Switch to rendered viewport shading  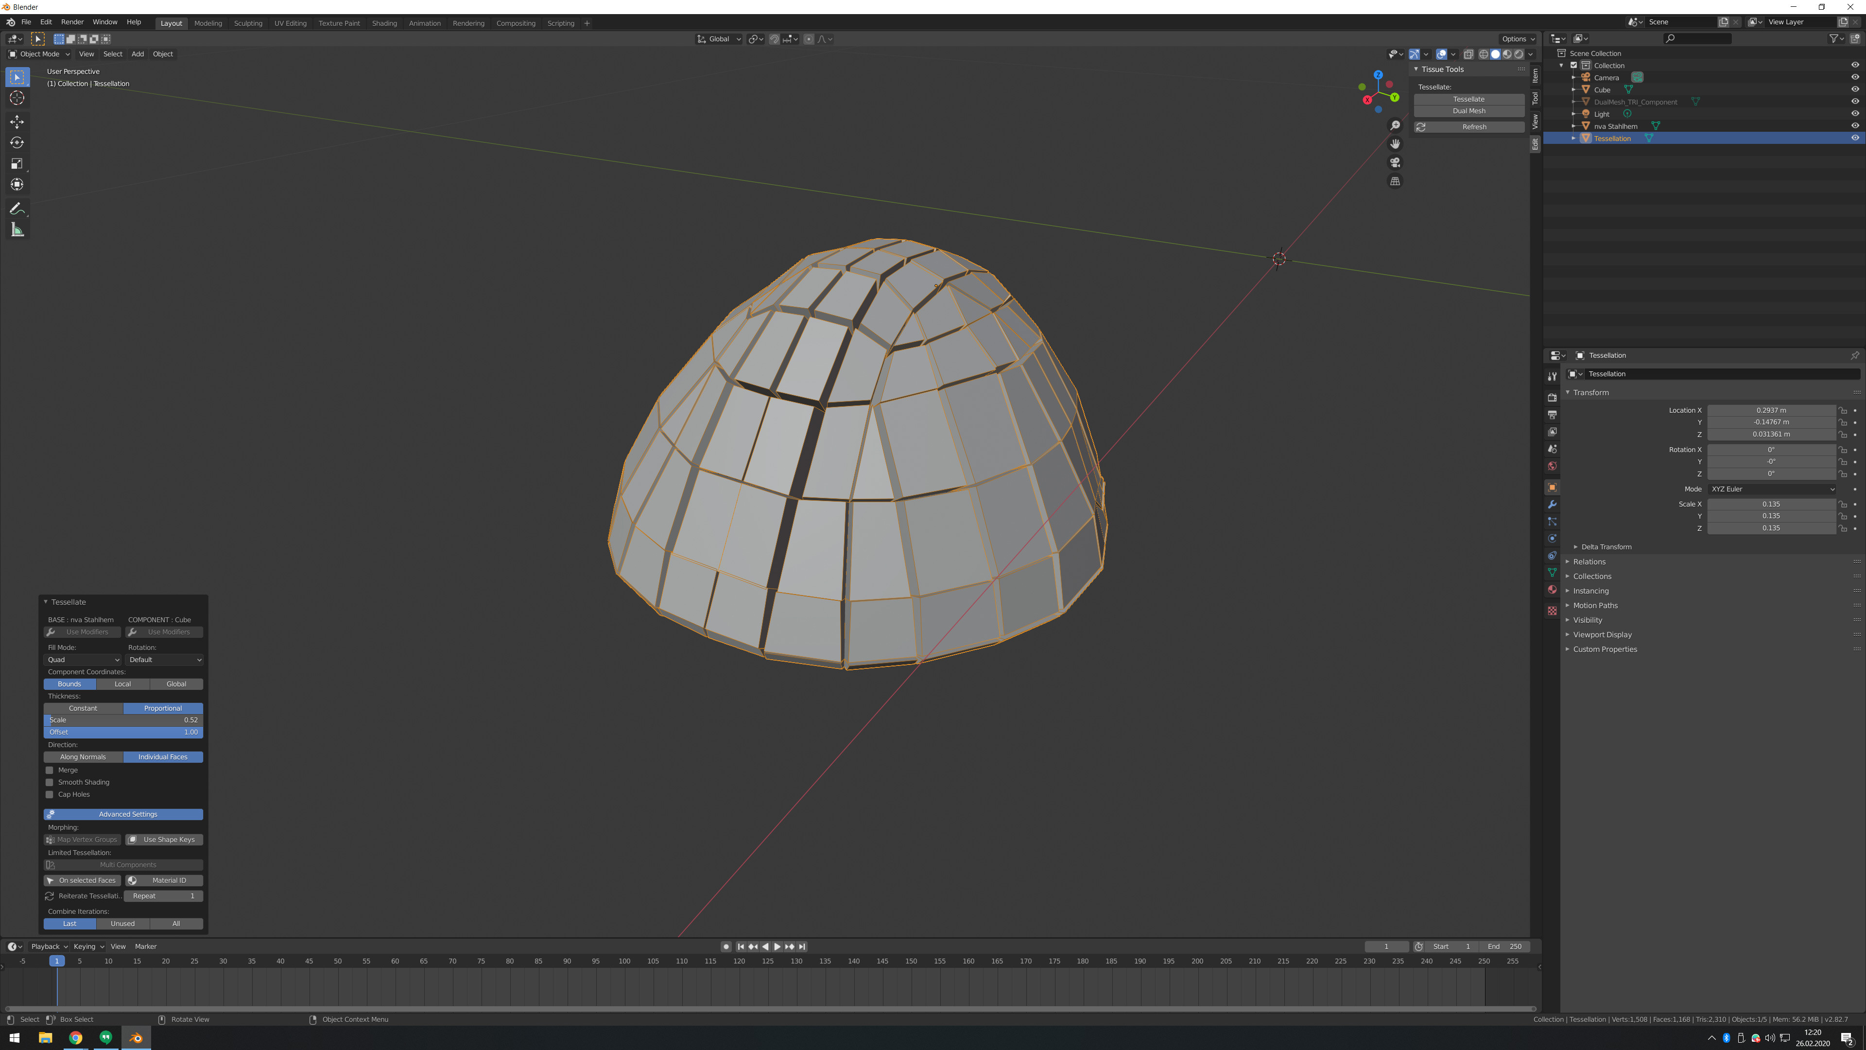click(1519, 54)
